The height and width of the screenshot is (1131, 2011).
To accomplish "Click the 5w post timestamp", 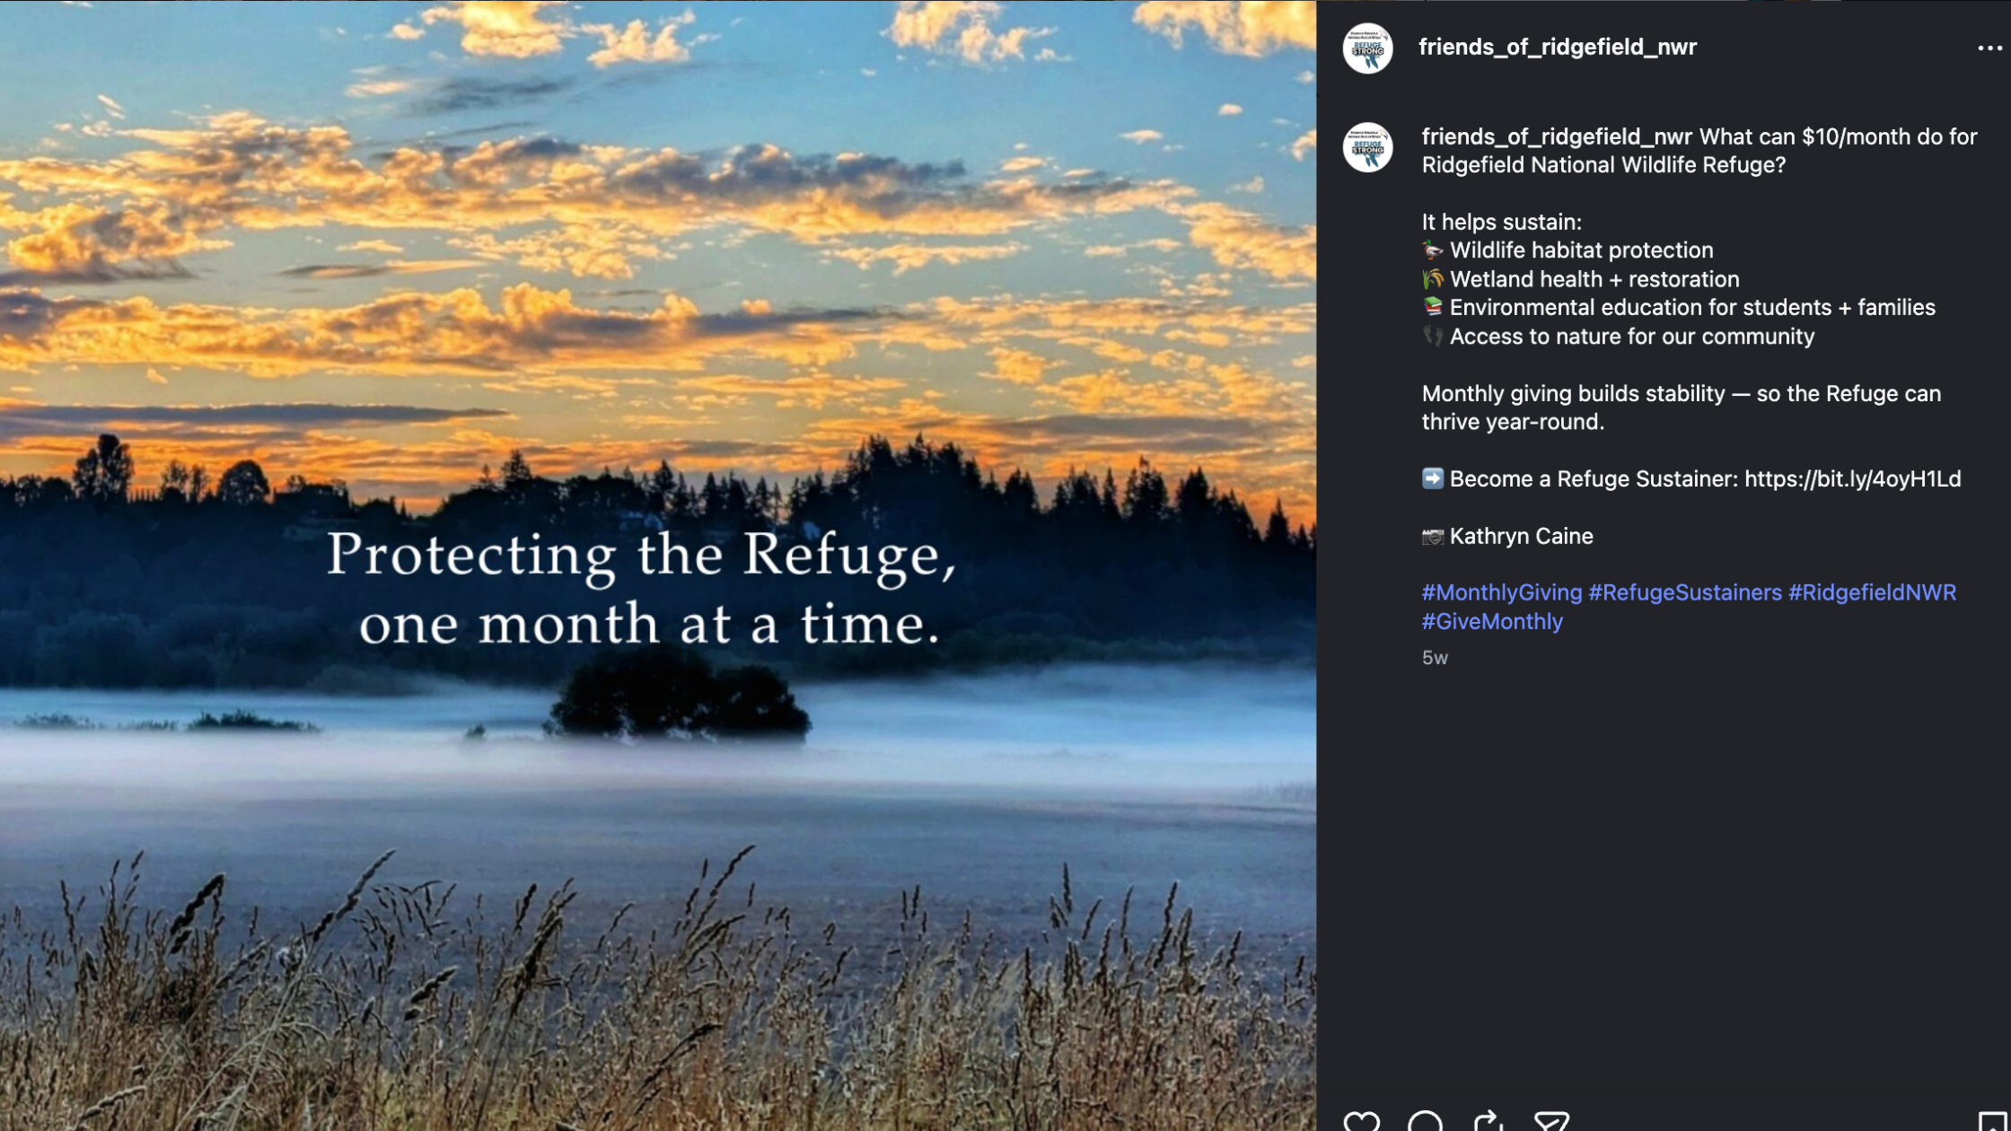I will point(1435,658).
